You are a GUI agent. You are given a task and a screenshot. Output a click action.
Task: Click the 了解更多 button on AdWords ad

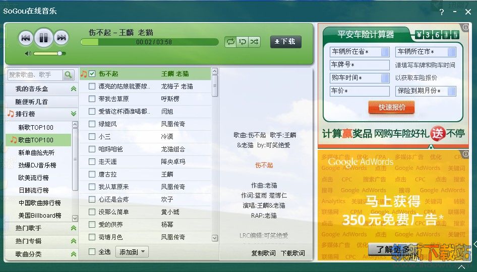393,249
